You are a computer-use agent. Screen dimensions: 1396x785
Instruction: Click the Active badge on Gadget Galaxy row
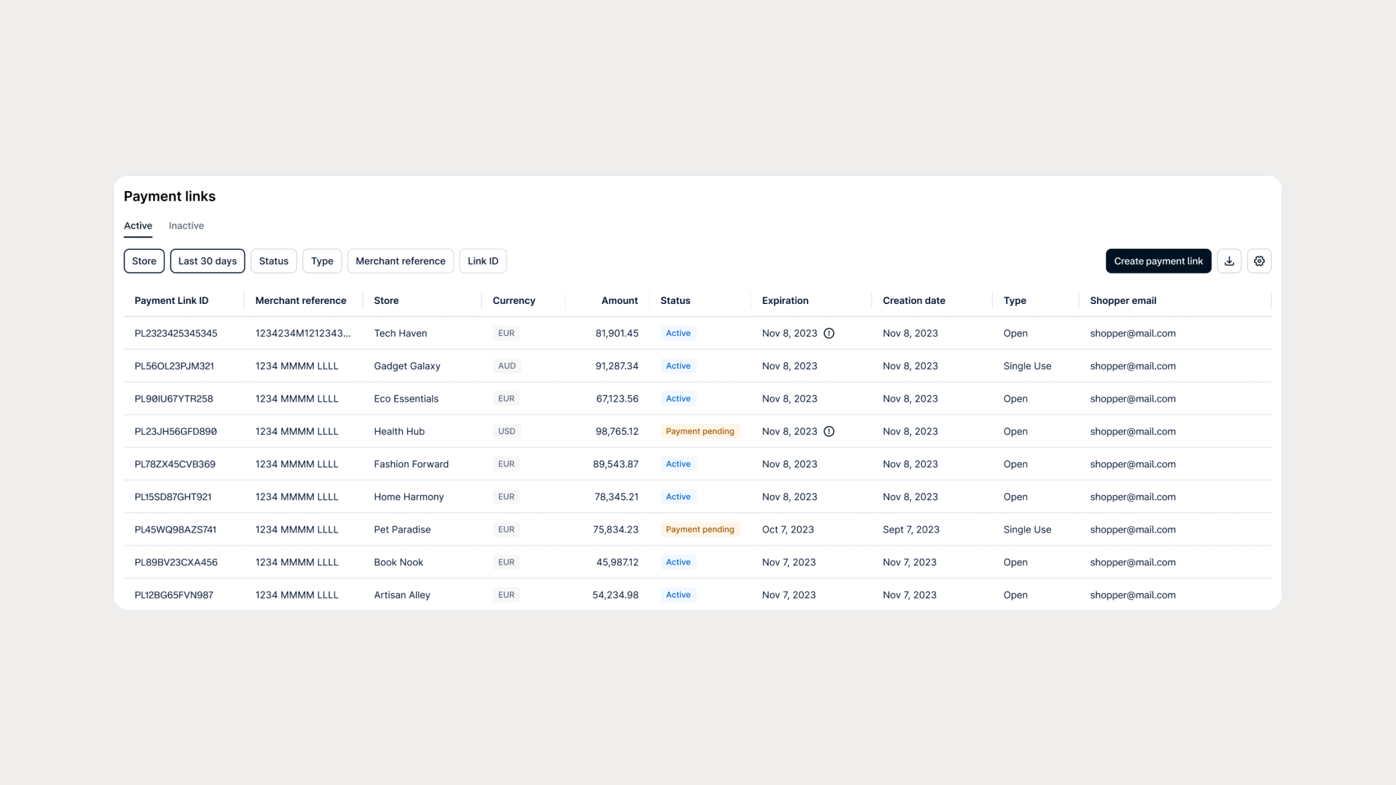point(678,365)
